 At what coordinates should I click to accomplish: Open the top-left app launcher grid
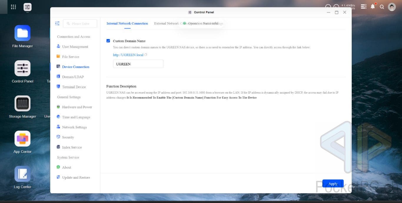tap(13, 7)
